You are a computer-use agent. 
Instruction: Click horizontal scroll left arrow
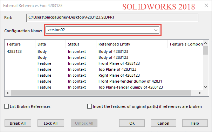click(8, 93)
